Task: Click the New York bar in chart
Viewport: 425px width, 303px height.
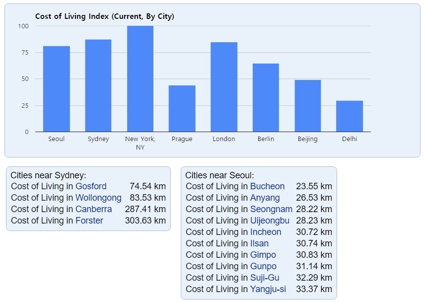Action: point(140,79)
